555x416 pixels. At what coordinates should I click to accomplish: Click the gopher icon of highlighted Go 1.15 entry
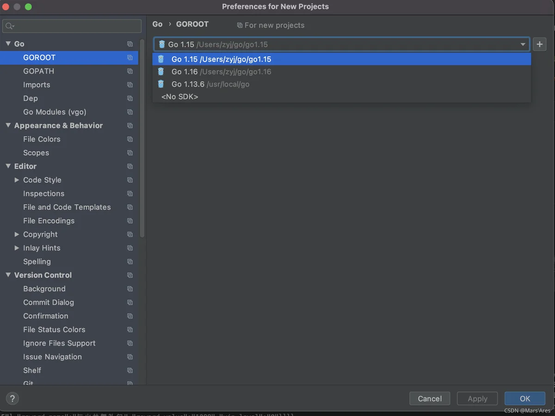(161, 59)
